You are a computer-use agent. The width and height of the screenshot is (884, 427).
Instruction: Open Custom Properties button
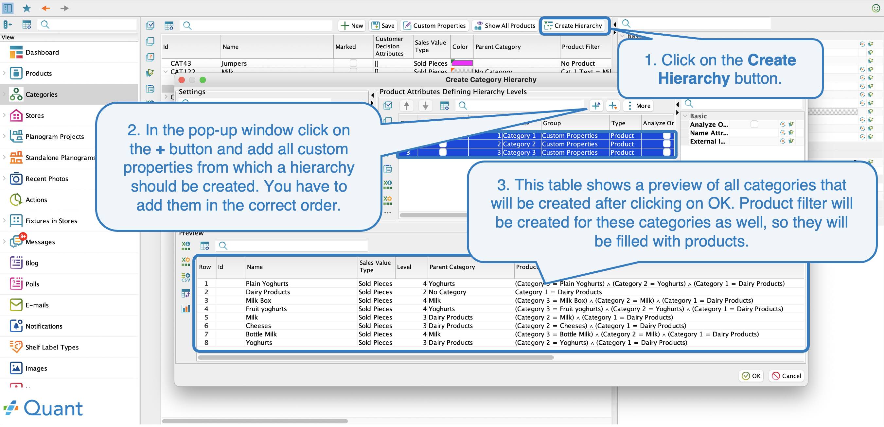click(435, 26)
